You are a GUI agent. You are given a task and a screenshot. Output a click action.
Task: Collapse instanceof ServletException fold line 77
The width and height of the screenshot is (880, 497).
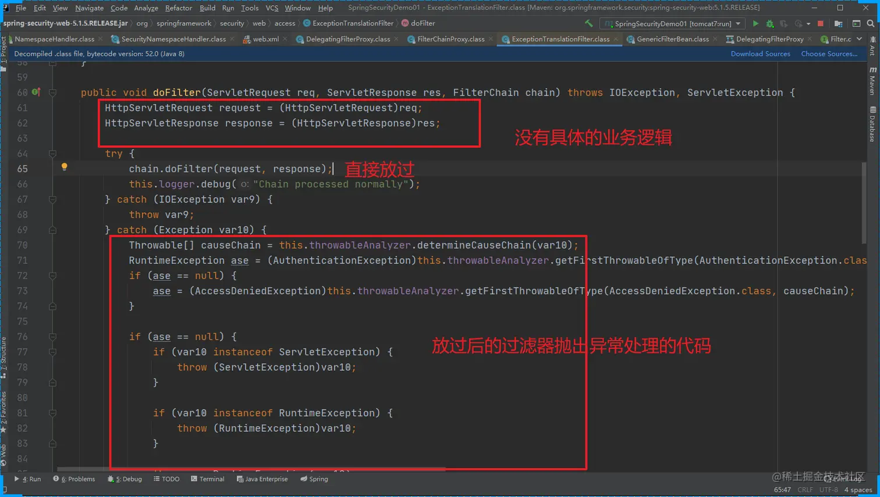click(x=52, y=352)
